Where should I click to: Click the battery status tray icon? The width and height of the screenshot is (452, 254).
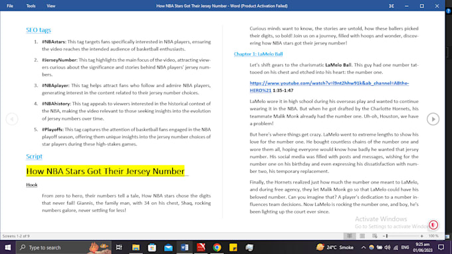380,247
